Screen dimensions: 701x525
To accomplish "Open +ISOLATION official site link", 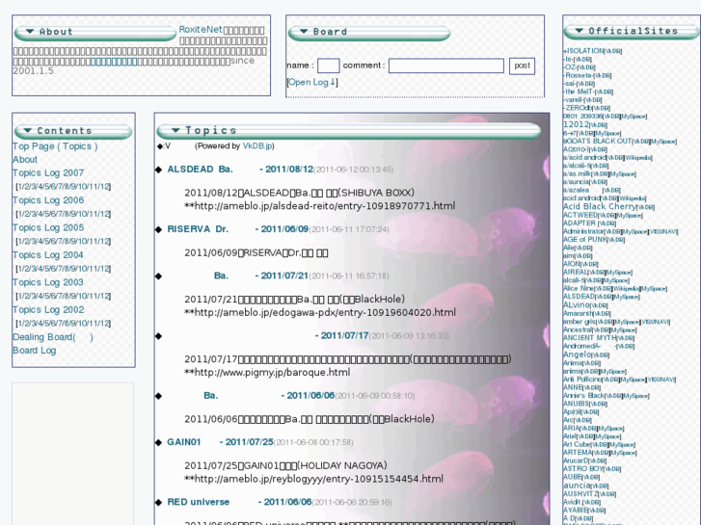I will pyautogui.click(x=583, y=51).
